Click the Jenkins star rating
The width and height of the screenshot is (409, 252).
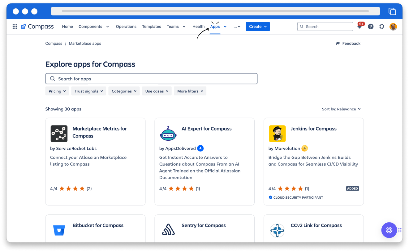[x=290, y=188]
